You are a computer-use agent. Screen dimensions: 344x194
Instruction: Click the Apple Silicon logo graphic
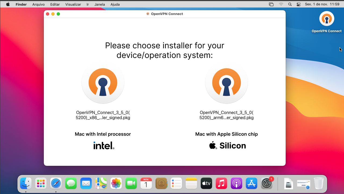click(x=227, y=145)
